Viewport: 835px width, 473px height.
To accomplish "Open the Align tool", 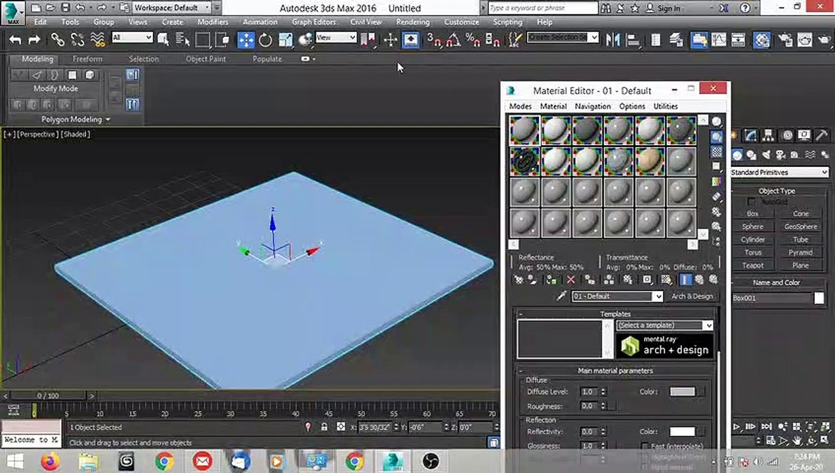I will point(633,39).
